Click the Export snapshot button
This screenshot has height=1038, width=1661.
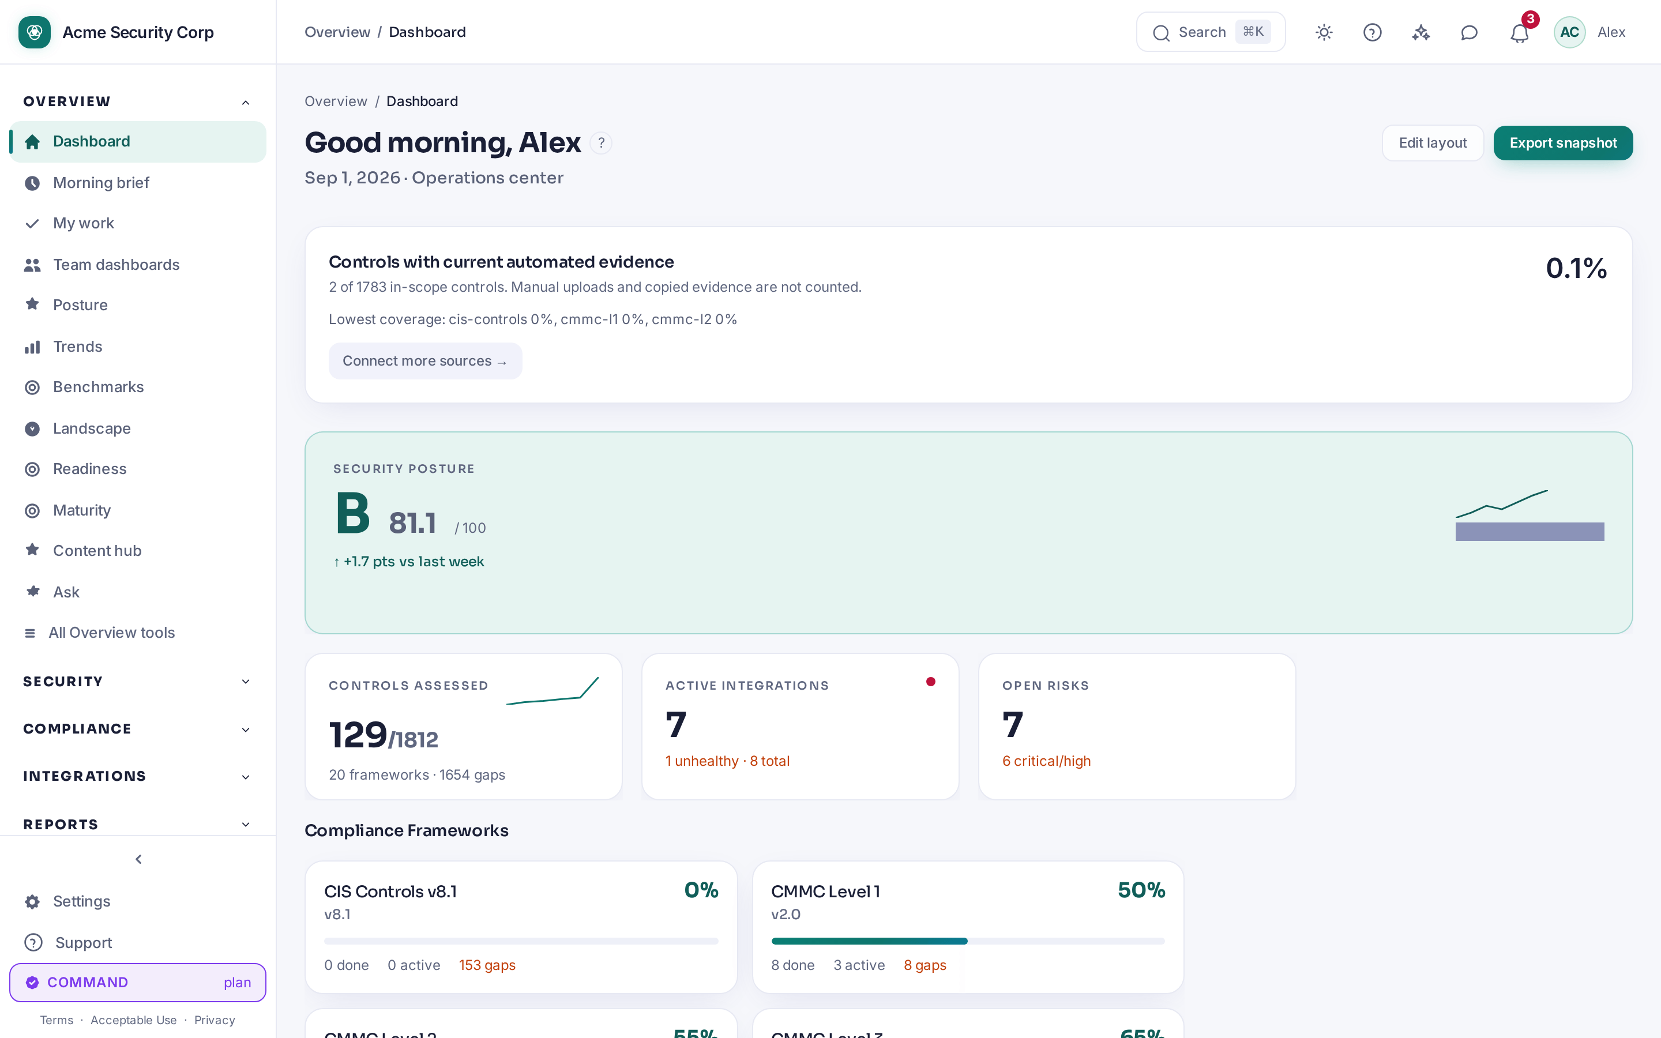pos(1563,143)
